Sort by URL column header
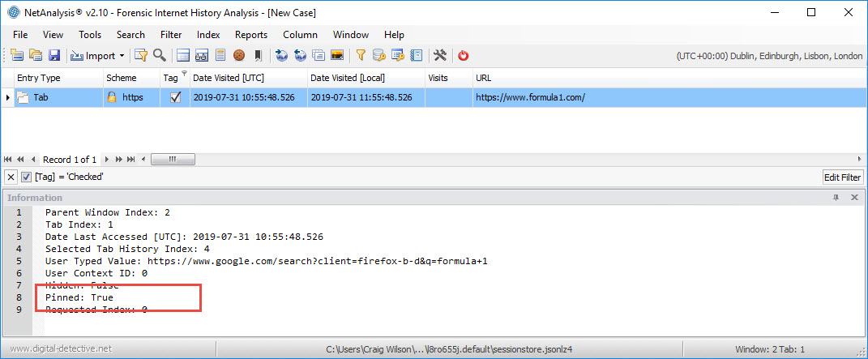 [x=669, y=78]
